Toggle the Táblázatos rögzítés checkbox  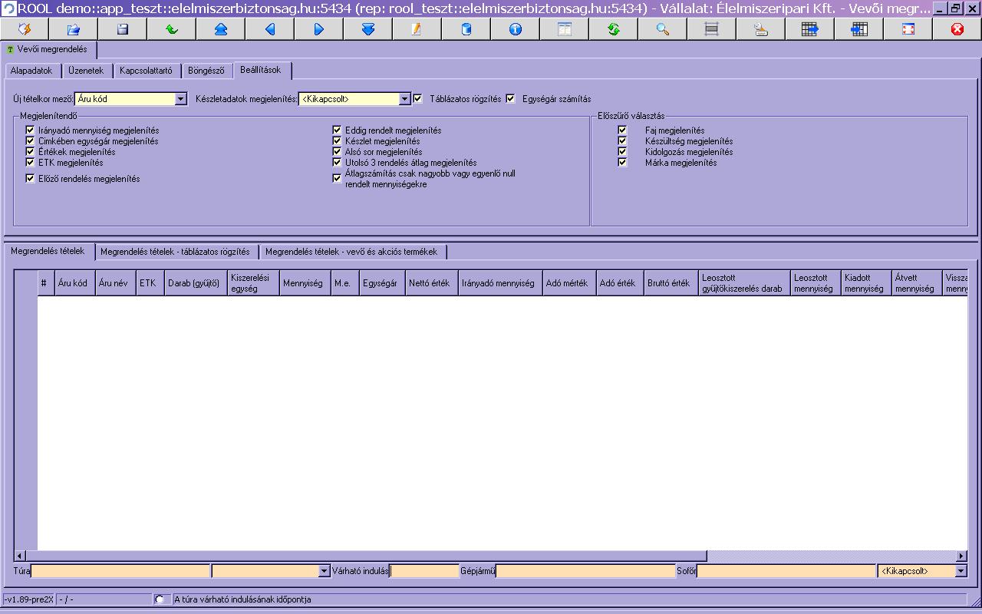coord(418,98)
